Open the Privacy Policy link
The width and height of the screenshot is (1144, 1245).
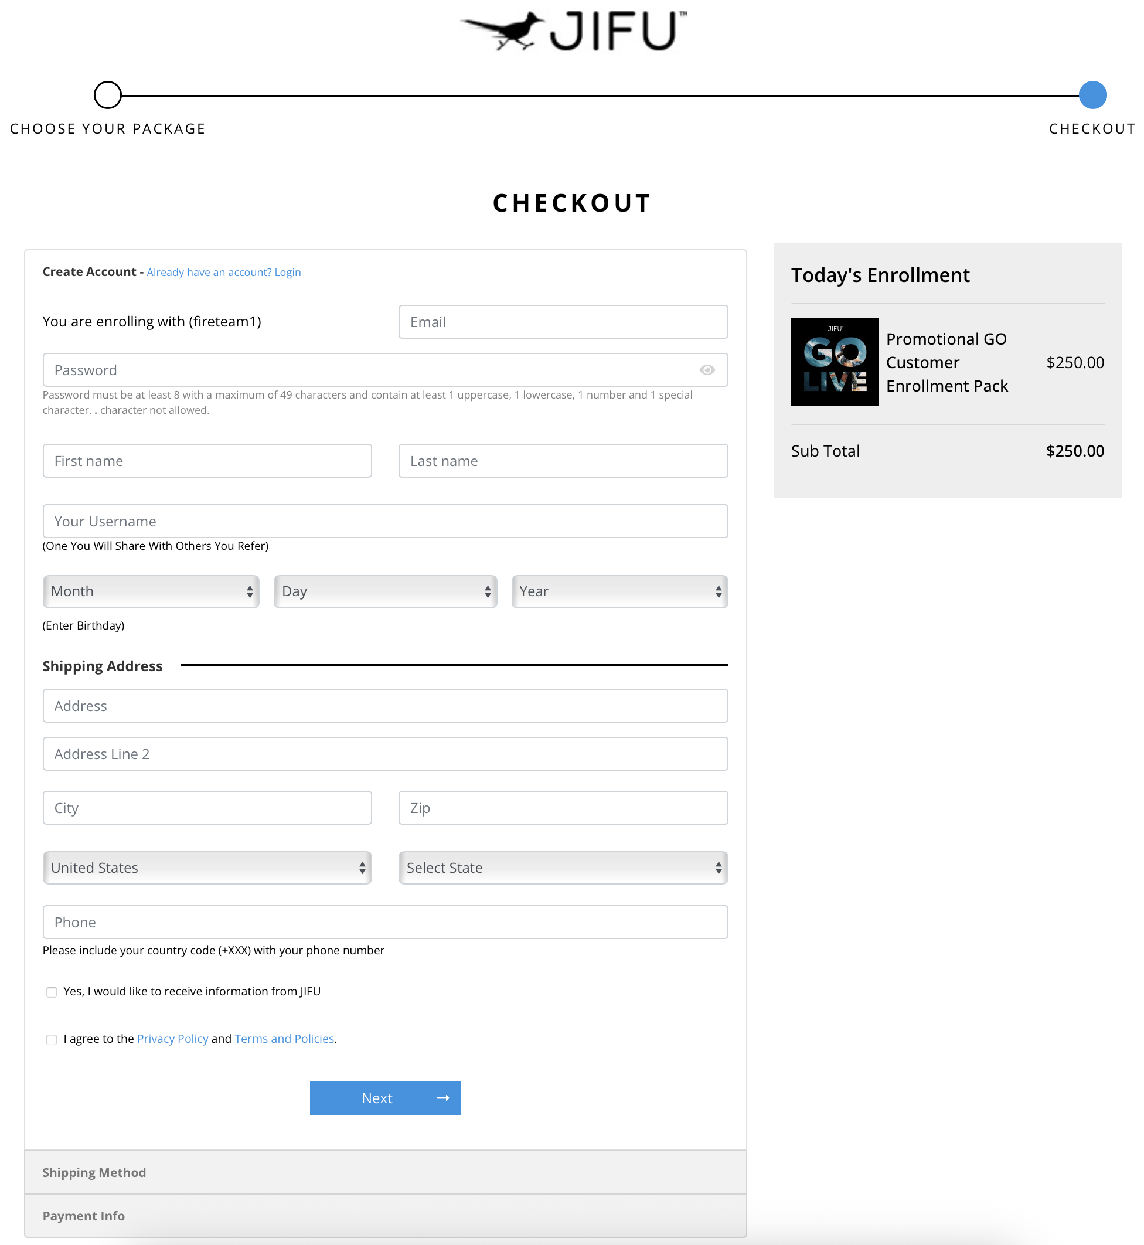coord(173,1039)
